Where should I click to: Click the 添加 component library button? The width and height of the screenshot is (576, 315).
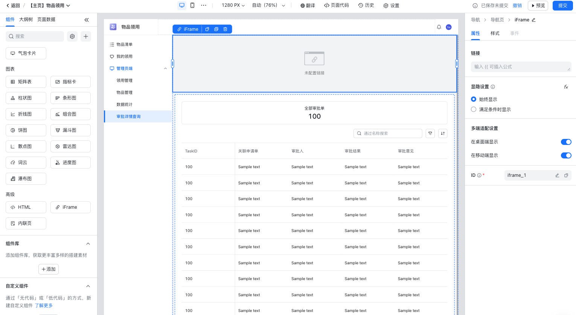point(49,269)
